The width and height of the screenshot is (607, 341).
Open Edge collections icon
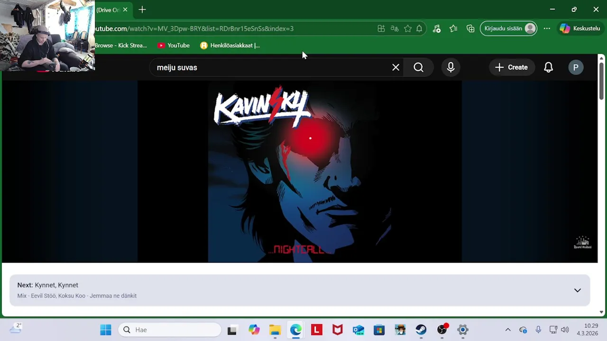[470, 28]
